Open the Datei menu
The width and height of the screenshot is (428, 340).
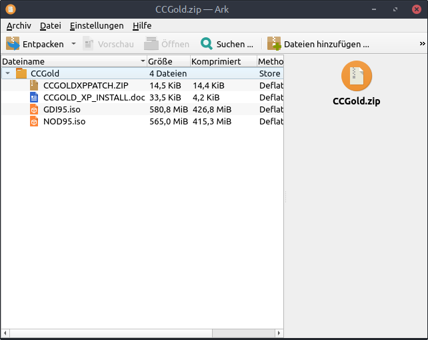[51, 25]
